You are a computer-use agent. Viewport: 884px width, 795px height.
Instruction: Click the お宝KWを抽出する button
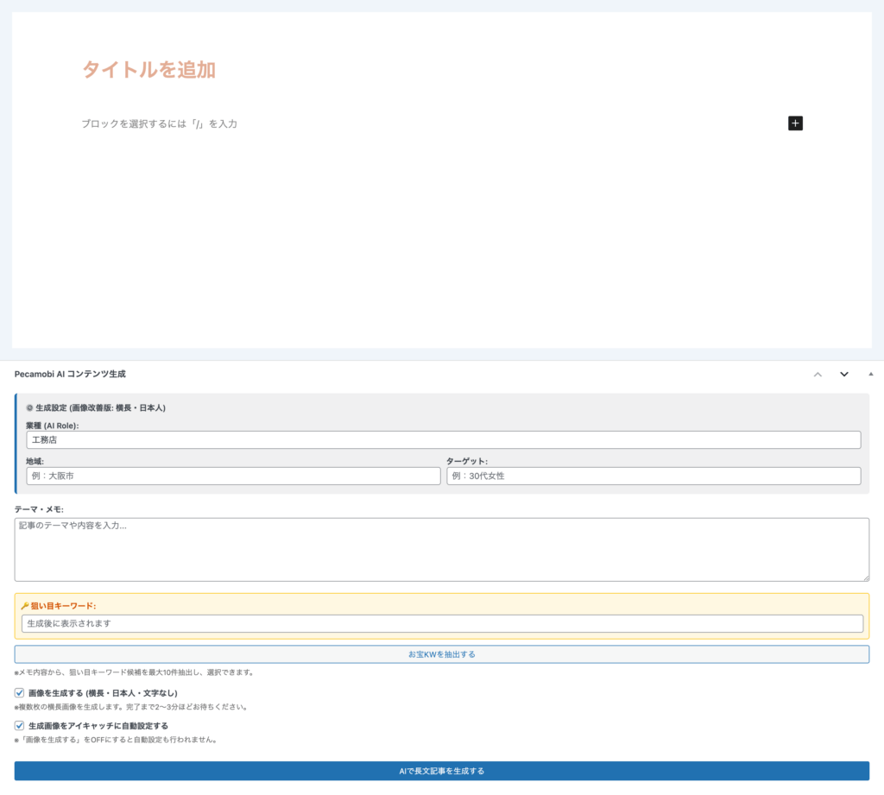click(441, 654)
